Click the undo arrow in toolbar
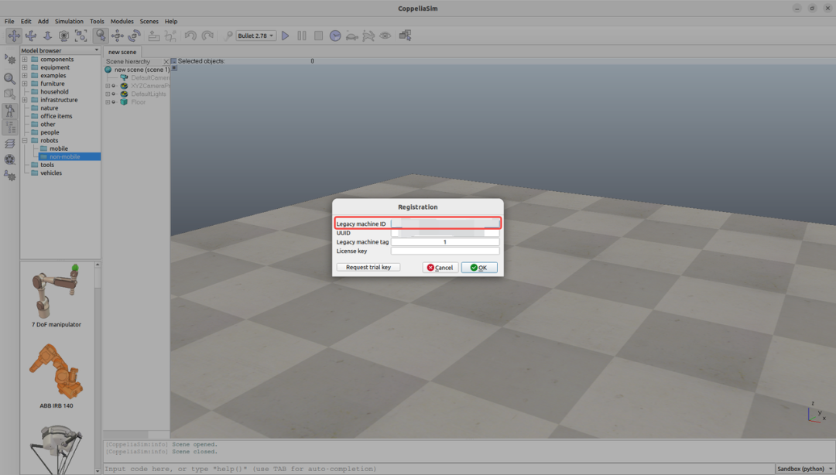The width and height of the screenshot is (836, 475). point(190,36)
